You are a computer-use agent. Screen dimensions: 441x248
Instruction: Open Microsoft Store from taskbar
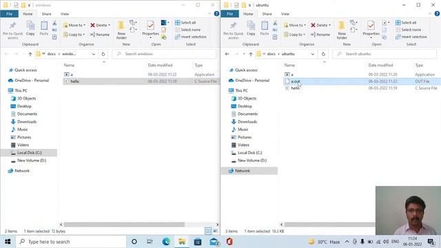pyautogui.click(x=198, y=242)
